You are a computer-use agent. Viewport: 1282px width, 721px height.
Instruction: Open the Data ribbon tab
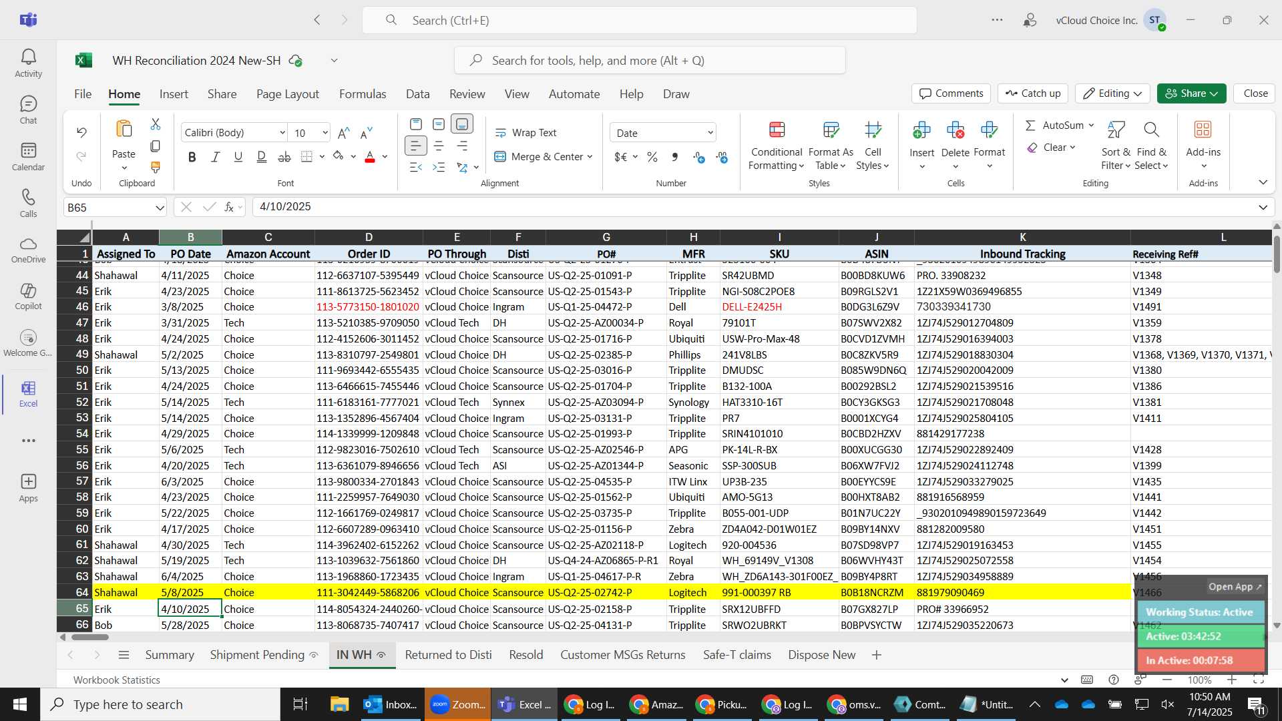pyautogui.click(x=417, y=94)
